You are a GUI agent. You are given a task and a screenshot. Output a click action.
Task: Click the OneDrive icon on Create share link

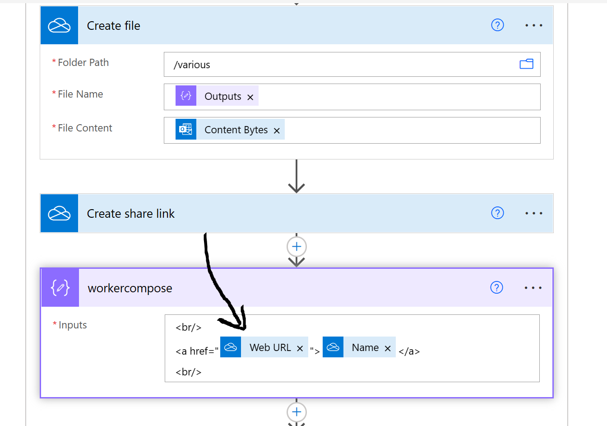[59, 213]
